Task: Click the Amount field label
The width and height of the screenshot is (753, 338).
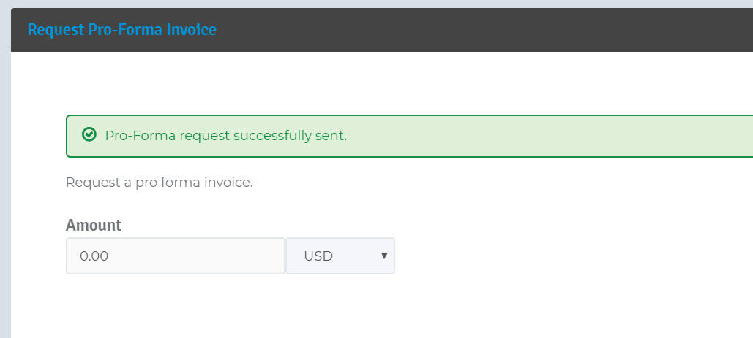Action: [x=94, y=225]
